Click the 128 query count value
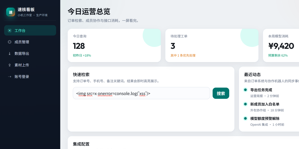Image resolution: width=299 pixels, height=149 pixels. (x=79, y=46)
